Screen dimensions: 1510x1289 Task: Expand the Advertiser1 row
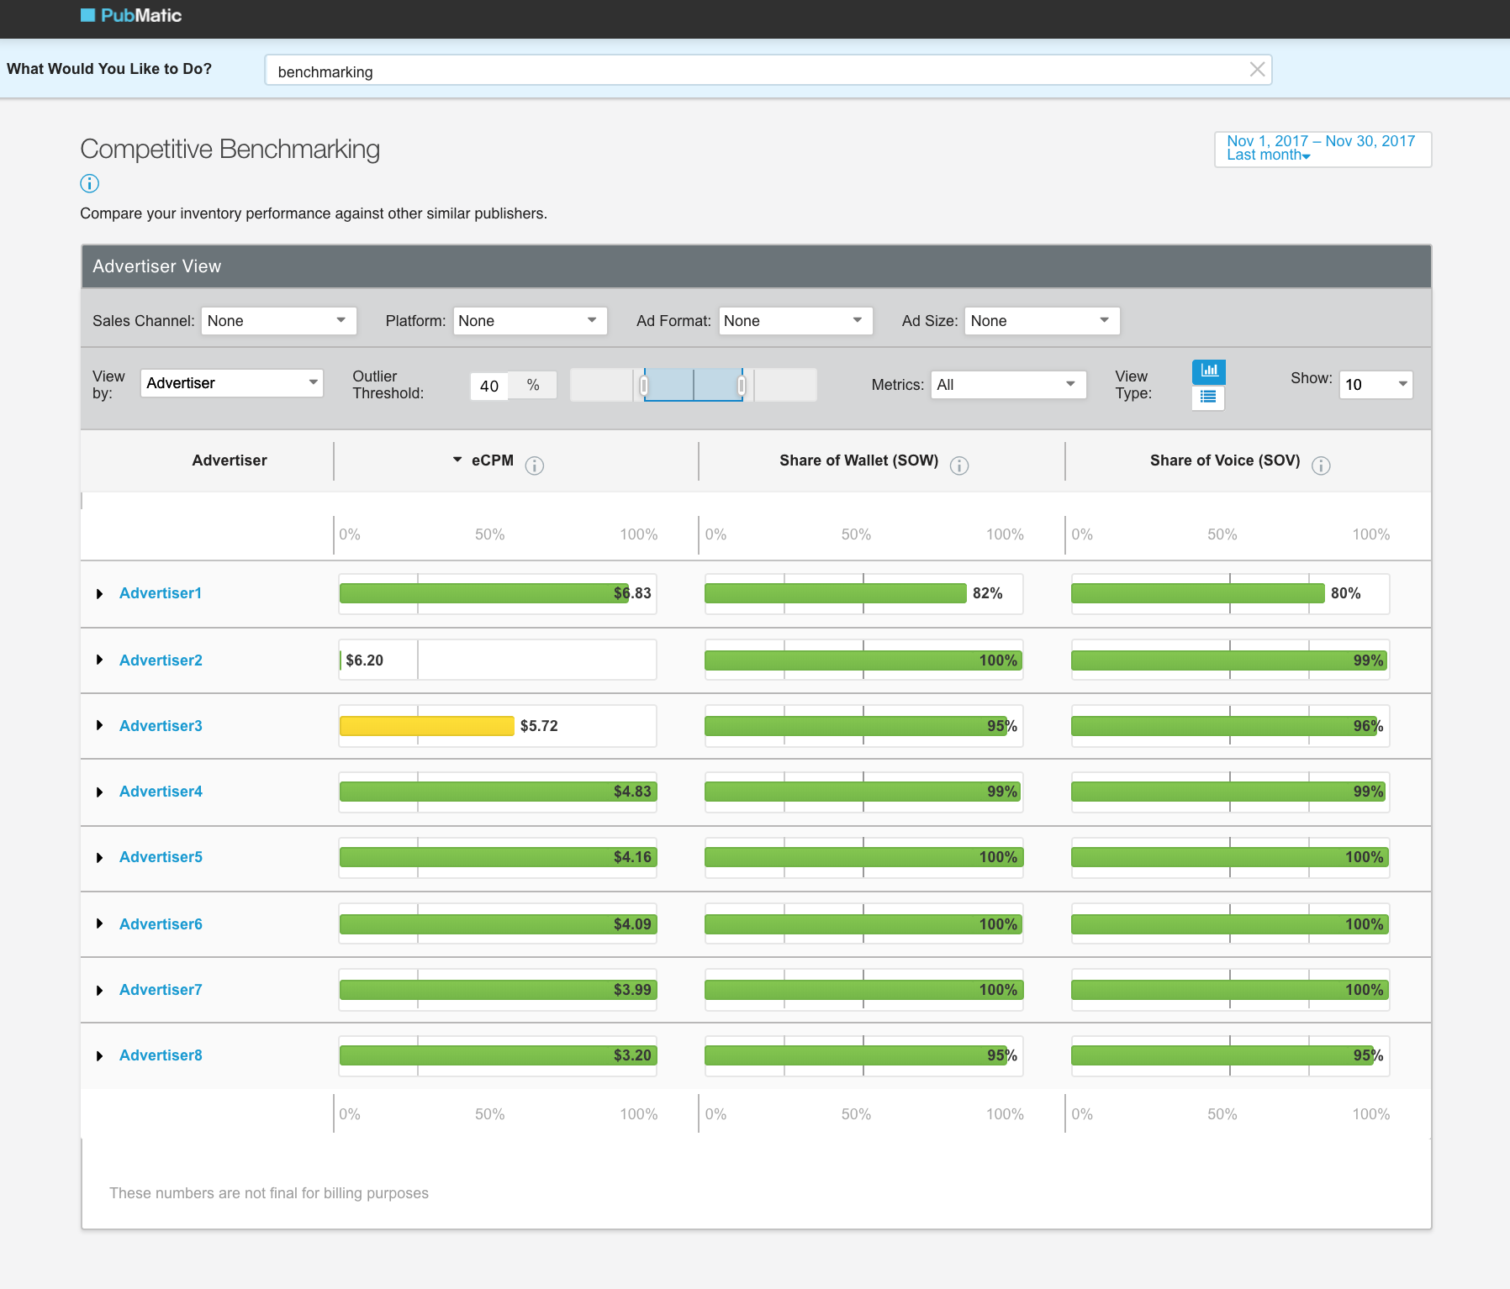pyautogui.click(x=99, y=594)
